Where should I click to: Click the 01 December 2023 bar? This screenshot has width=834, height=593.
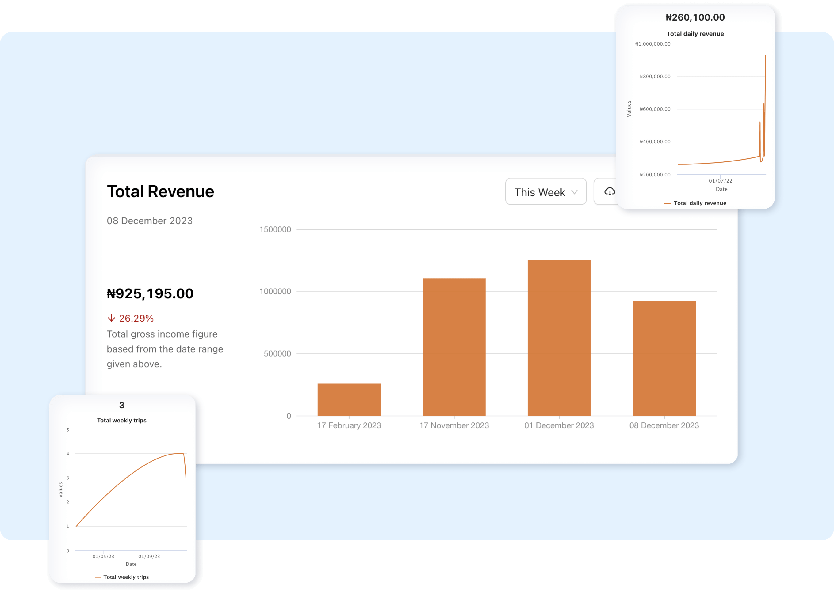click(x=559, y=338)
